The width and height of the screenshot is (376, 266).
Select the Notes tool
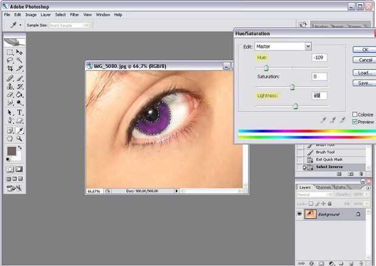[10, 130]
